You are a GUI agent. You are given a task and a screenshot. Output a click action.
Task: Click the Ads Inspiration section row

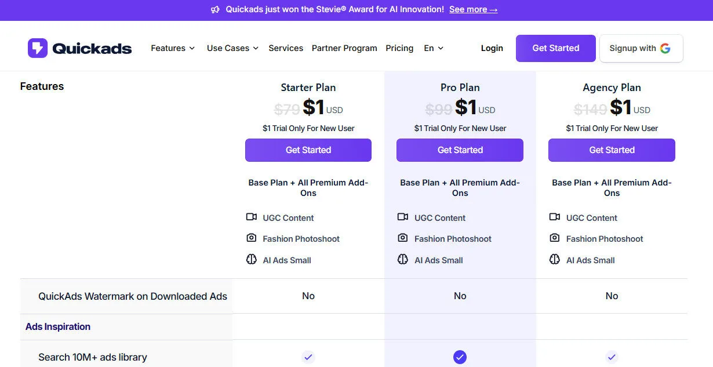click(x=57, y=326)
